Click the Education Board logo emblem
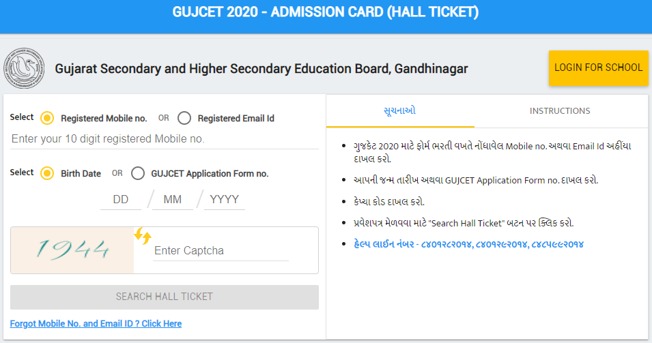652x343 pixels. [x=24, y=69]
